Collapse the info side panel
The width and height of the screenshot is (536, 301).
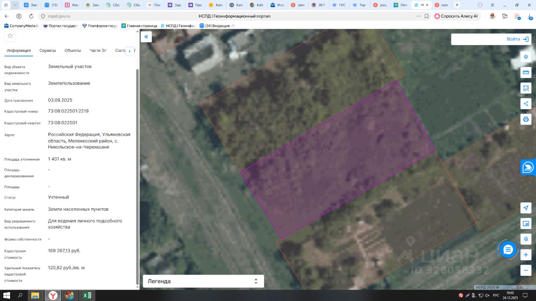tap(146, 37)
